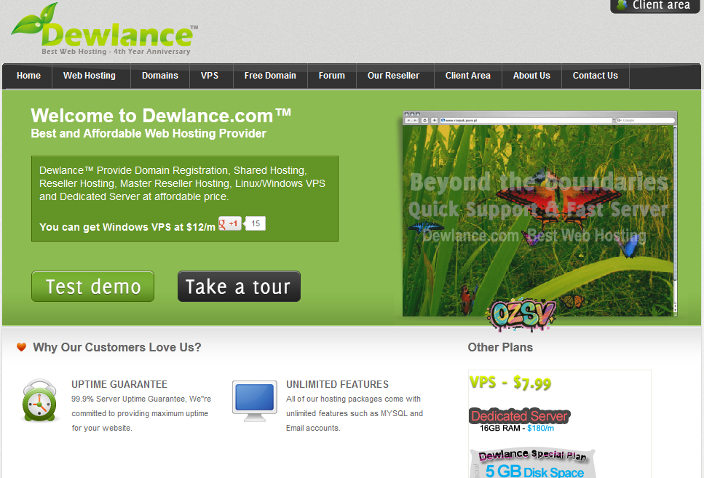Image resolution: width=704 pixels, height=478 pixels.
Task: Click the Take a tour button
Action: (239, 286)
